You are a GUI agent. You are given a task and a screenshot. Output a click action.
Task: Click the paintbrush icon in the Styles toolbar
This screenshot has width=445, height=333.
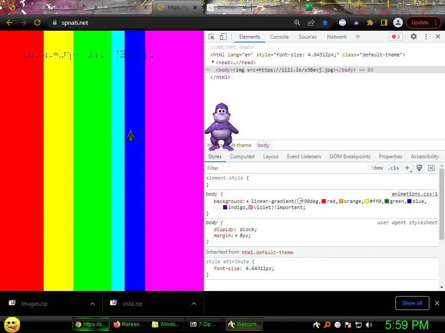[x=419, y=168]
